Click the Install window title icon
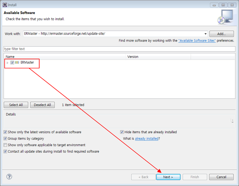This screenshot has width=239, height=186. coord(5,5)
